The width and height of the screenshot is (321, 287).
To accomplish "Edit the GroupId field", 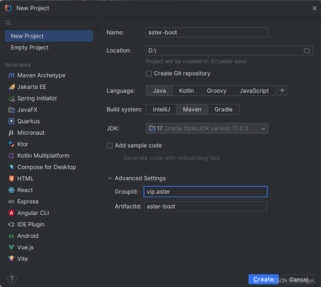I will point(206,192).
